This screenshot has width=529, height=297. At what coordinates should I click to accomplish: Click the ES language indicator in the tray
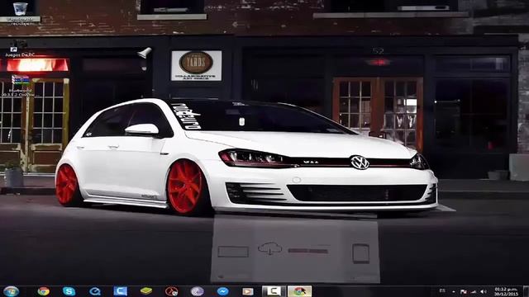pos(442,291)
